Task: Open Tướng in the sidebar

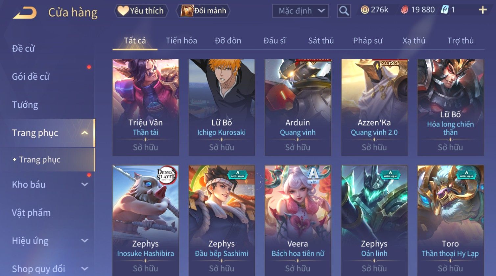Action: 25,105
